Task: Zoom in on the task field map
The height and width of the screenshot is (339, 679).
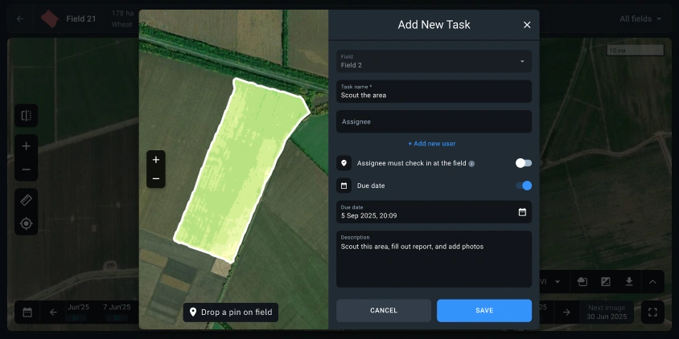Action: tap(156, 159)
